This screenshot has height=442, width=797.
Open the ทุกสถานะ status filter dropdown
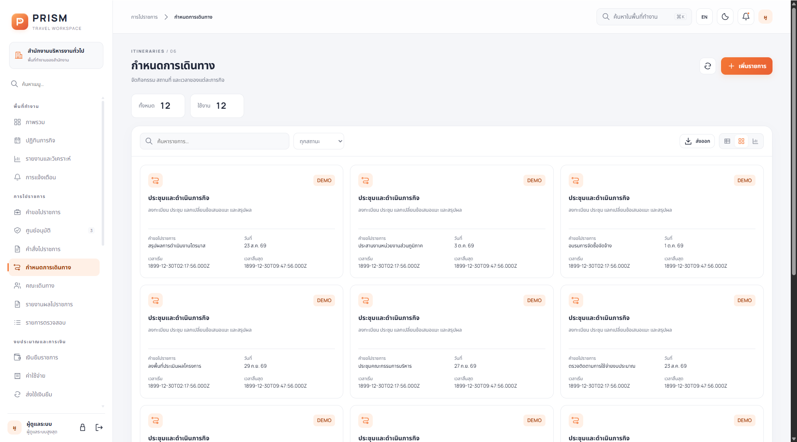[x=319, y=141]
